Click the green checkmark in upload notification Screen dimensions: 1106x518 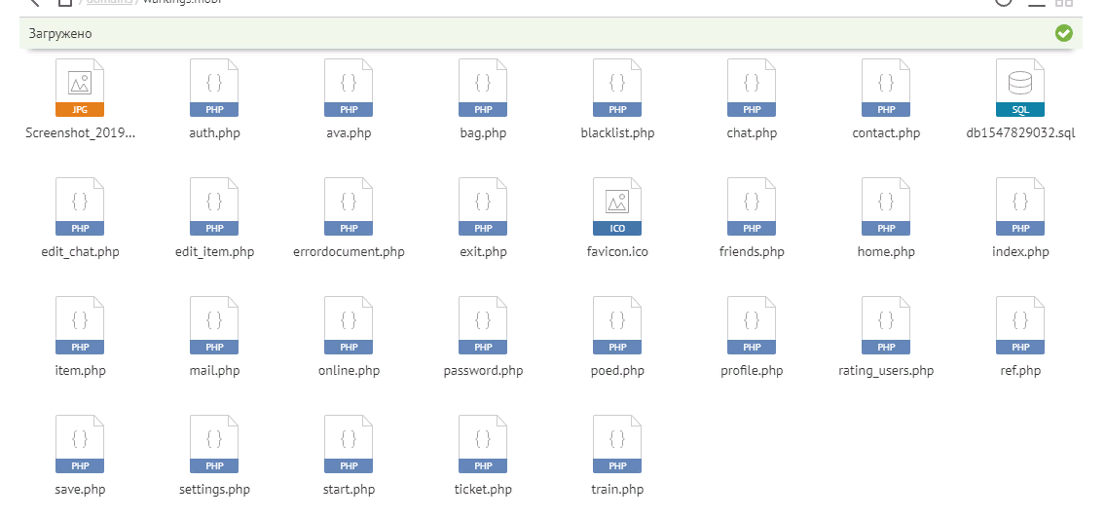click(x=1063, y=34)
